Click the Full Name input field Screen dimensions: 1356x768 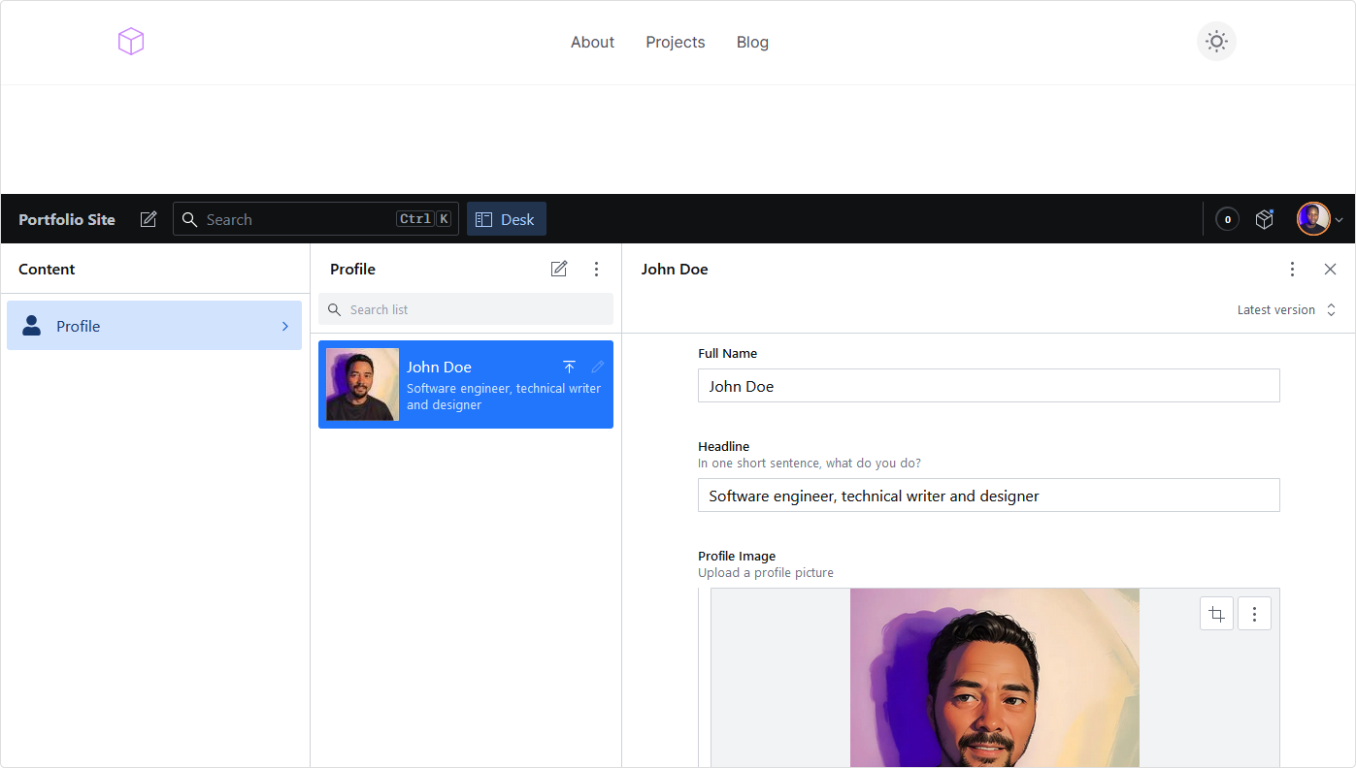(x=988, y=386)
